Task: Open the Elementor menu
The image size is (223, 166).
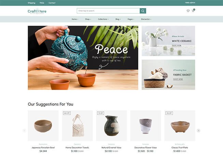Action: click(146, 19)
